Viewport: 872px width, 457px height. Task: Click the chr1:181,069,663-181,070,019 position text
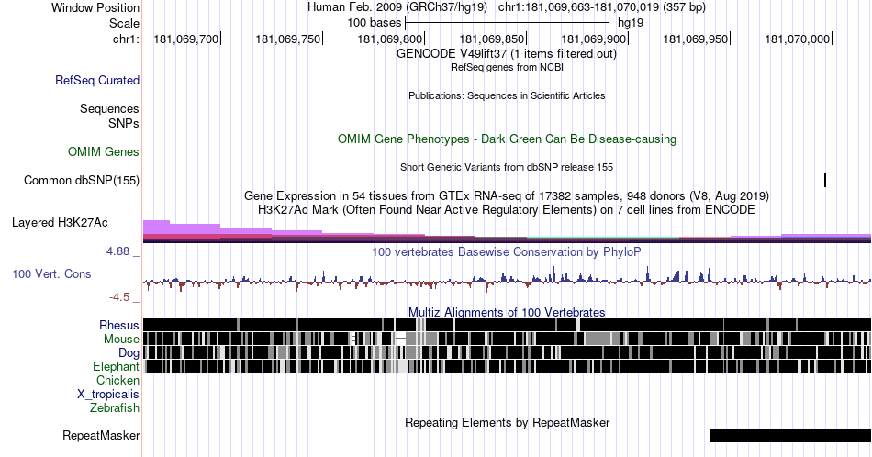click(x=602, y=7)
